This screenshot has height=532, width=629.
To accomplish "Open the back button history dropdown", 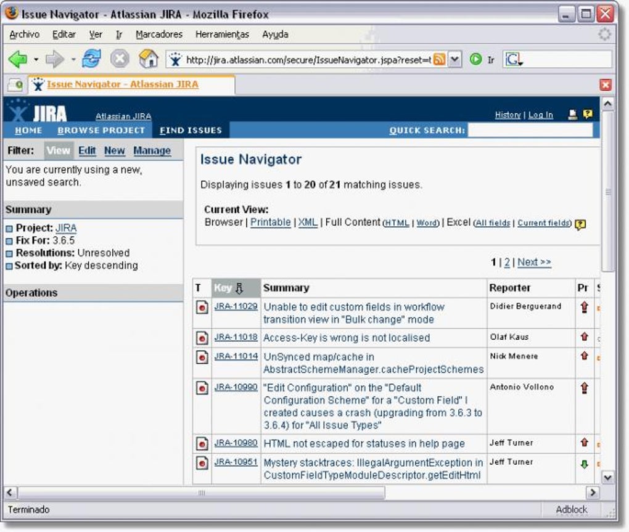I will pos(36,59).
